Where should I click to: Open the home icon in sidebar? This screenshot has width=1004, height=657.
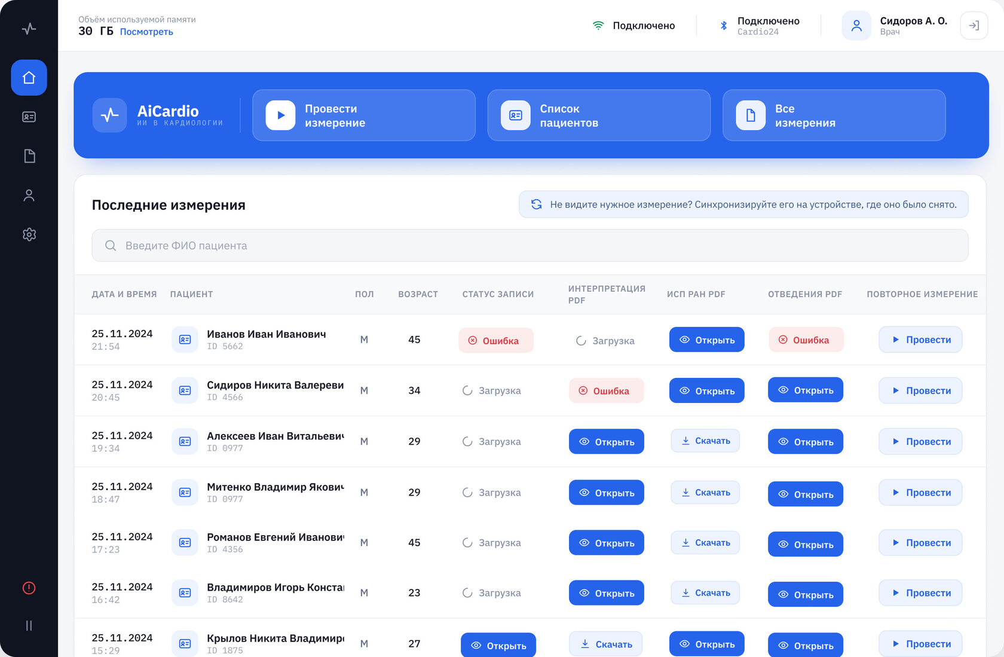(x=29, y=78)
